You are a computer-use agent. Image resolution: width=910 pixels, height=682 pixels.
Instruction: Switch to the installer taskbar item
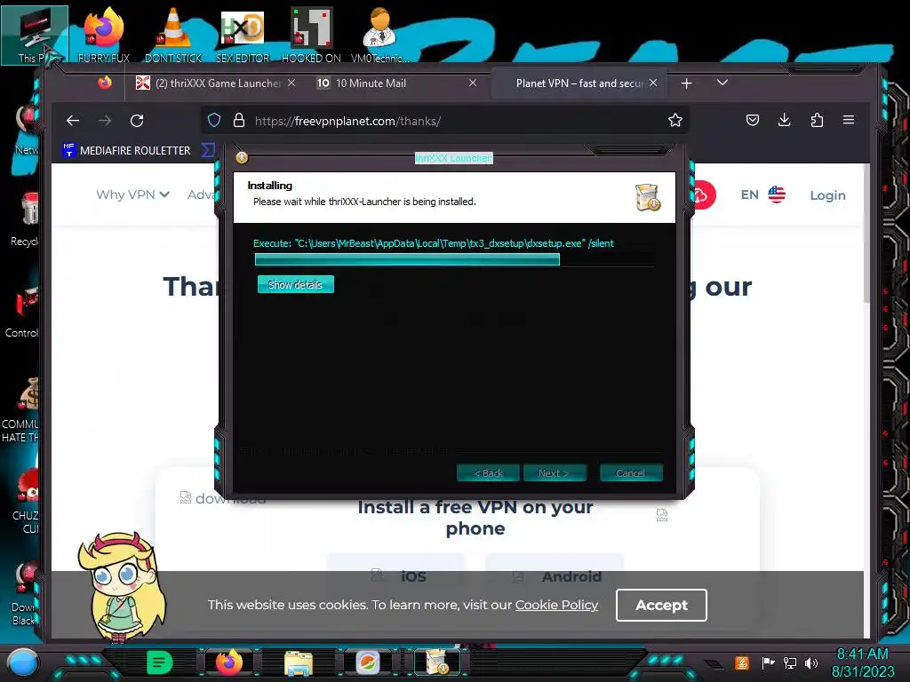[x=436, y=662]
